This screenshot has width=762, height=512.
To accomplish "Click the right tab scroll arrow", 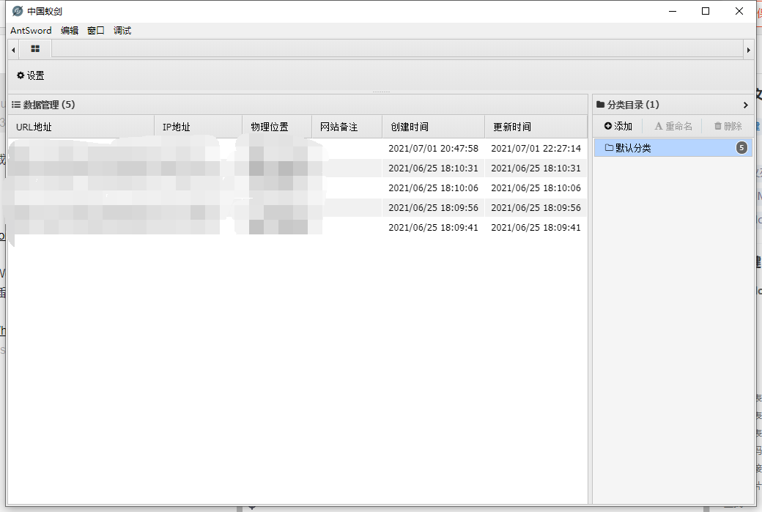I will (x=748, y=50).
